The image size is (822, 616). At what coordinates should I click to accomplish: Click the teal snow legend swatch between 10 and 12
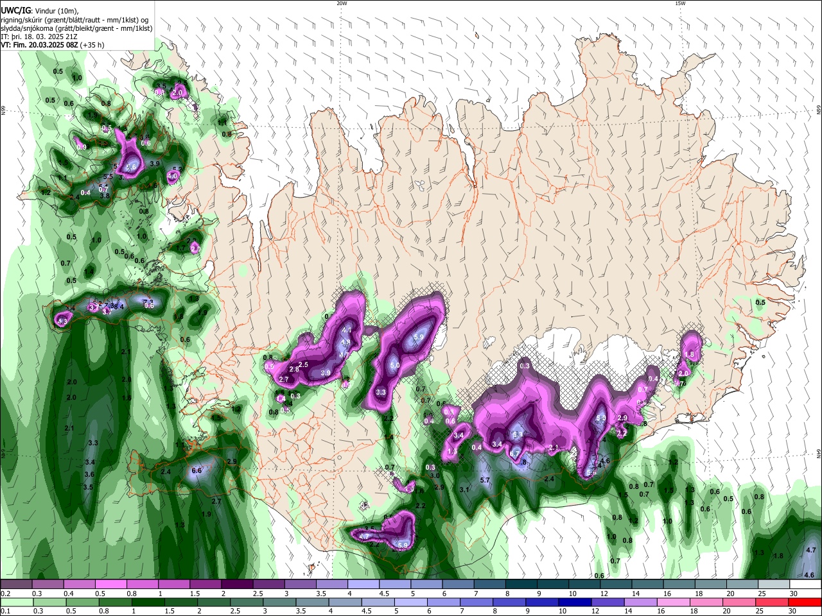[x=584, y=584]
